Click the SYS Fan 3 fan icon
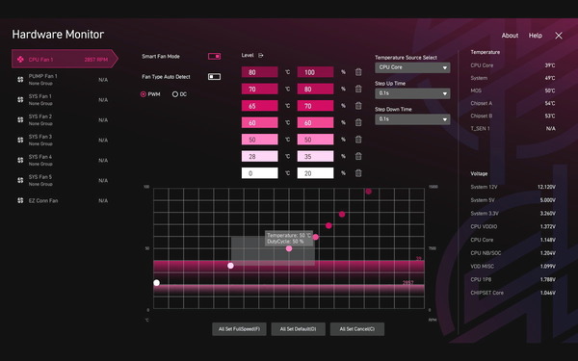This screenshot has height=361, width=578. (x=20, y=140)
